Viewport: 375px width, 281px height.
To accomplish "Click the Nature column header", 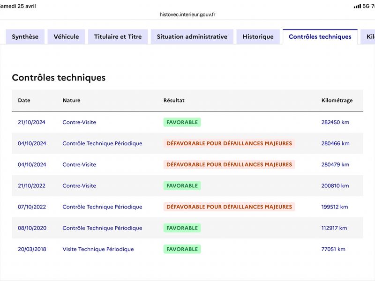I will click(72, 100).
